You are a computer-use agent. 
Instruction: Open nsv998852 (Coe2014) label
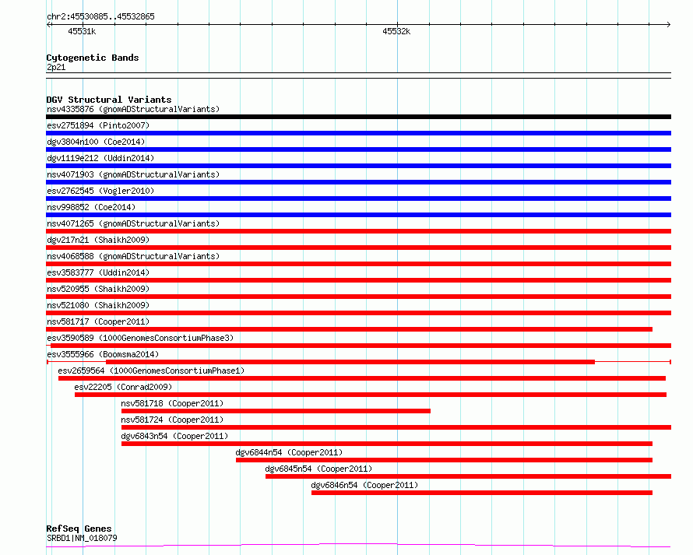click(x=91, y=207)
